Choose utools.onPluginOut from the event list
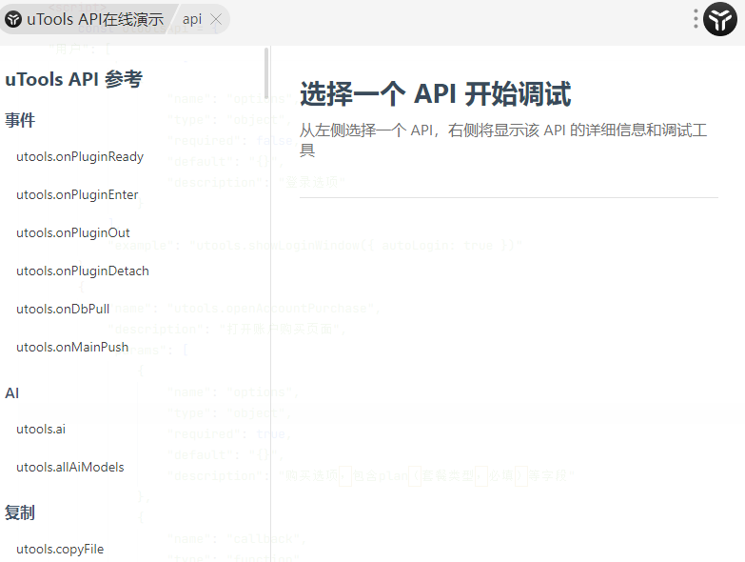Viewport: 745px width, 562px height. point(73,232)
